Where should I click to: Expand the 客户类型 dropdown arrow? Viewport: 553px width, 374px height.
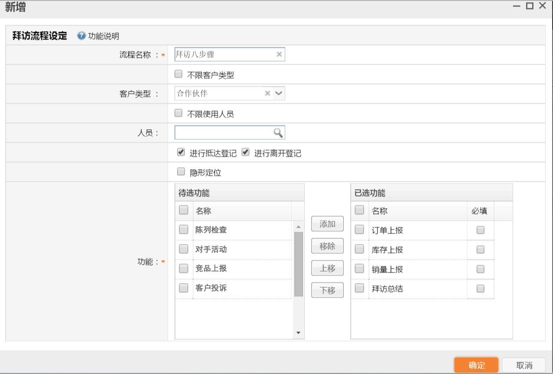click(279, 93)
